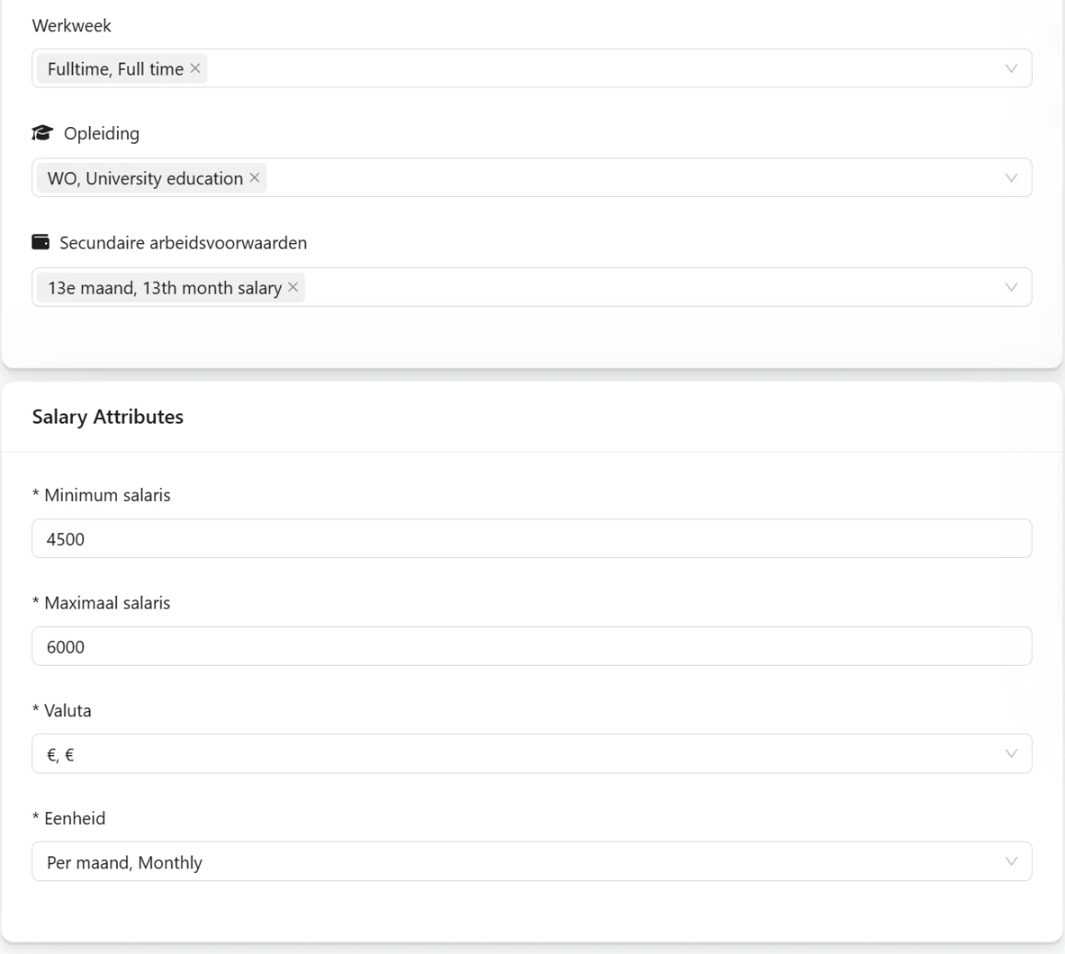Focus the Minimum salaris input field
Screen dimensions: 1065x954
532,539
